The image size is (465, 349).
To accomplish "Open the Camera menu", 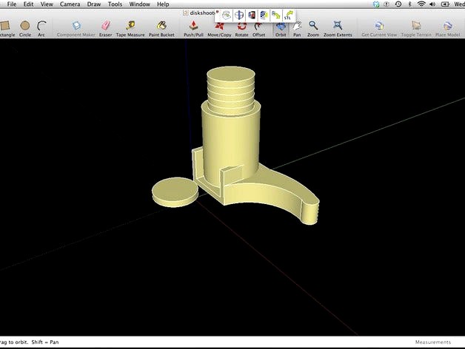I will [70, 4].
